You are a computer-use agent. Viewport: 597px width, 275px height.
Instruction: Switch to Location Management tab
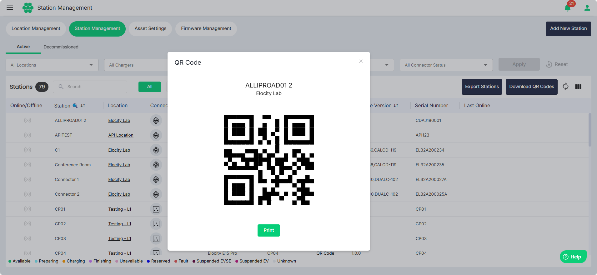pyautogui.click(x=36, y=28)
